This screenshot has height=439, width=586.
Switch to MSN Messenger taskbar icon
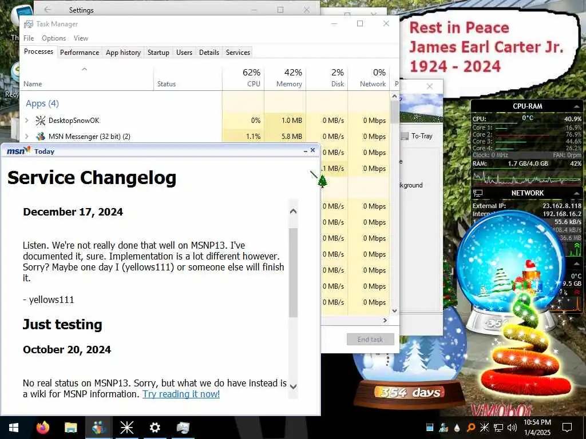(98, 428)
